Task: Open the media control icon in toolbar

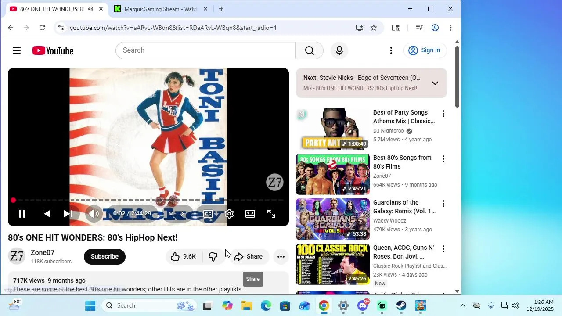Action: coord(419,28)
